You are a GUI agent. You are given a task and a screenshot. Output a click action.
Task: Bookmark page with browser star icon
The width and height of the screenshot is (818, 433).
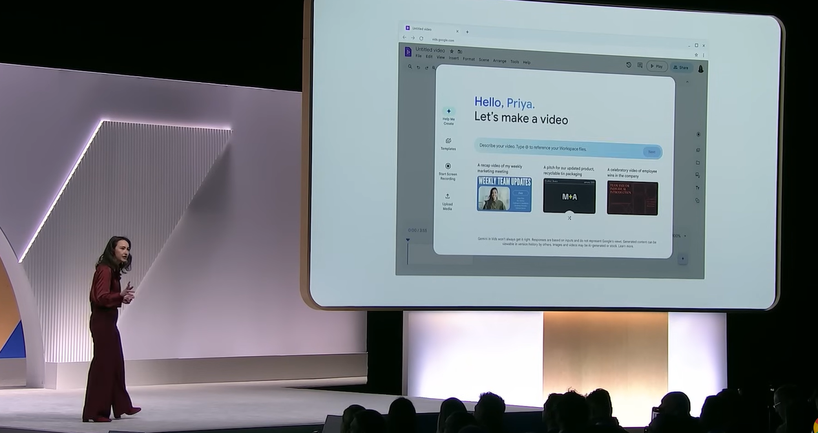(x=696, y=54)
